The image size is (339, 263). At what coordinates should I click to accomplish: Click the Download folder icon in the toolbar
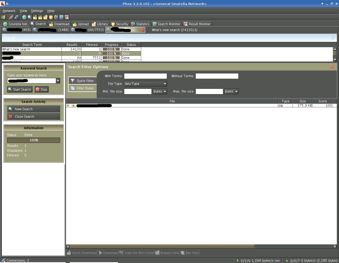point(35,17)
